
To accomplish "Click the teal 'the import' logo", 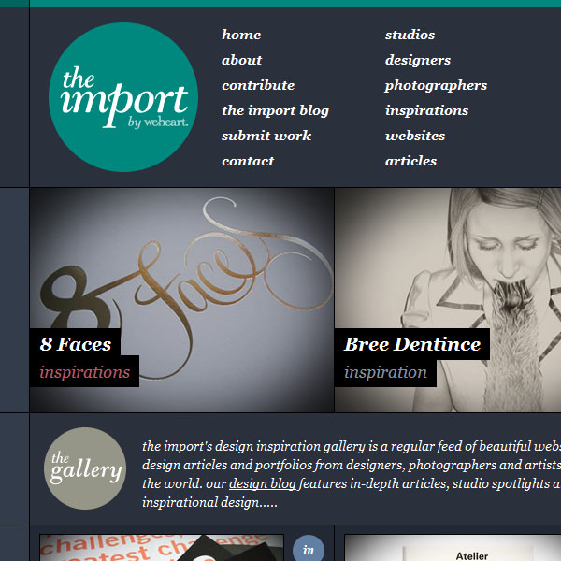I will click(123, 97).
